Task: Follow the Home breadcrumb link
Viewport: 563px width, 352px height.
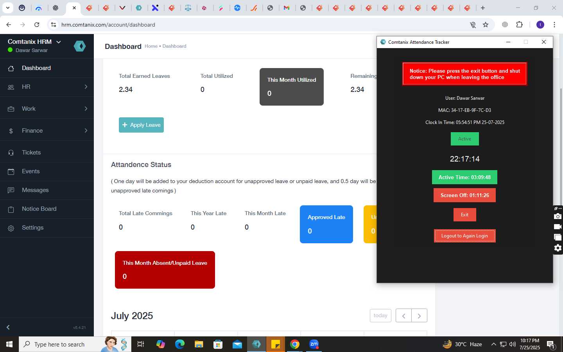Action: coord(151,46)
